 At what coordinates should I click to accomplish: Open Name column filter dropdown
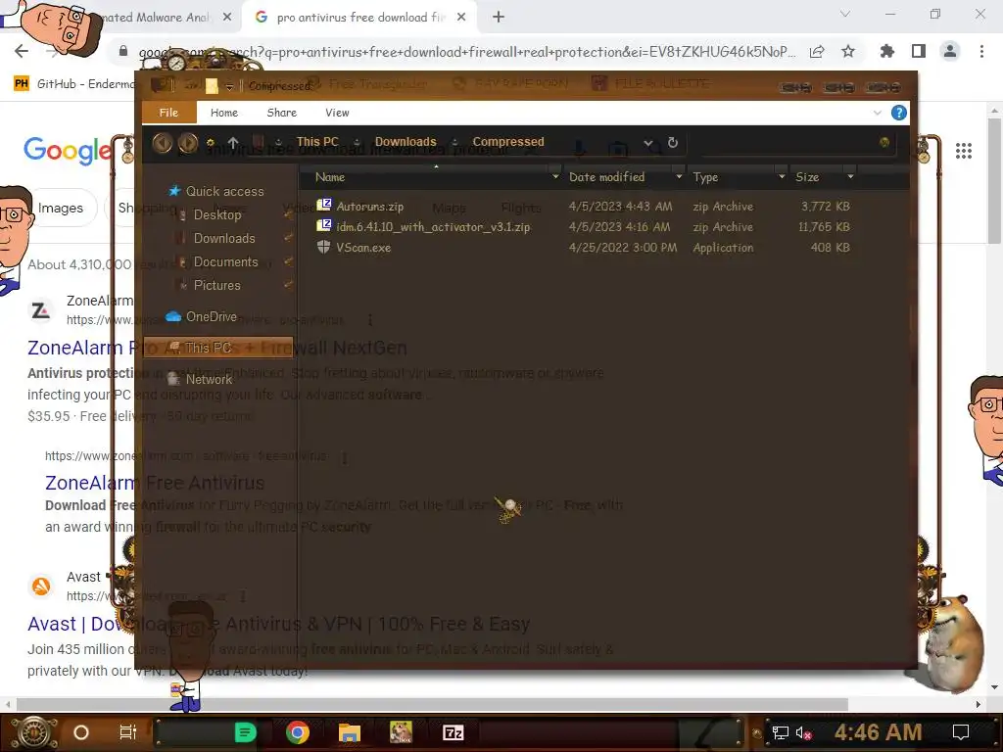(x=555, y=176)
